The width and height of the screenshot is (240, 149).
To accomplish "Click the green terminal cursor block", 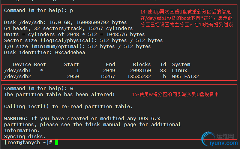I will pos(57,142).
